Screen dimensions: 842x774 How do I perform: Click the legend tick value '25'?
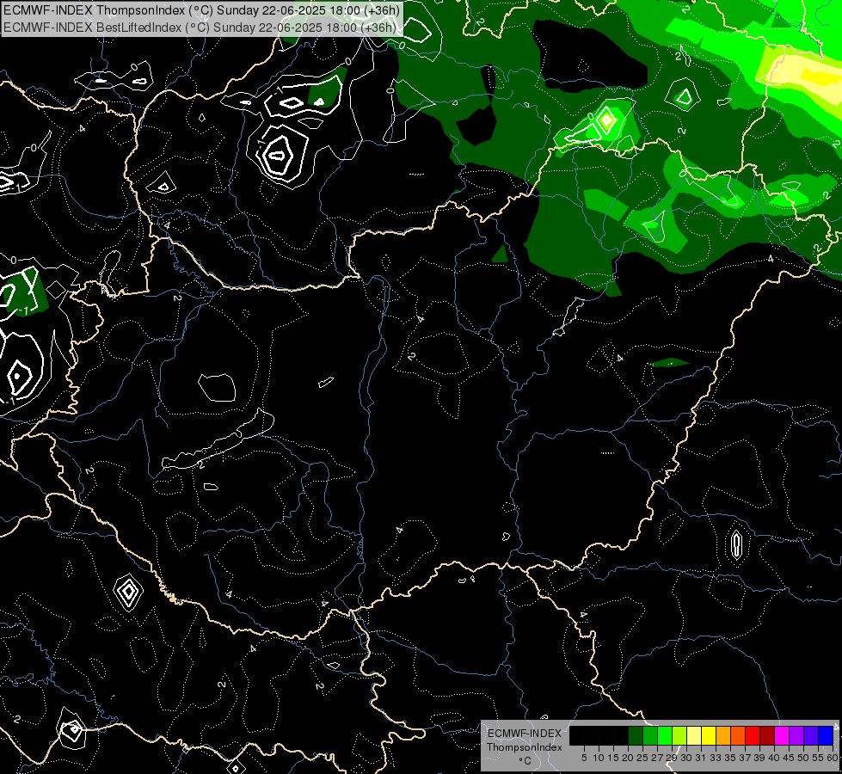point(642,758)
